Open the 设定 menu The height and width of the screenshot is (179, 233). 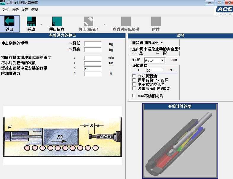tap(25, 10)
